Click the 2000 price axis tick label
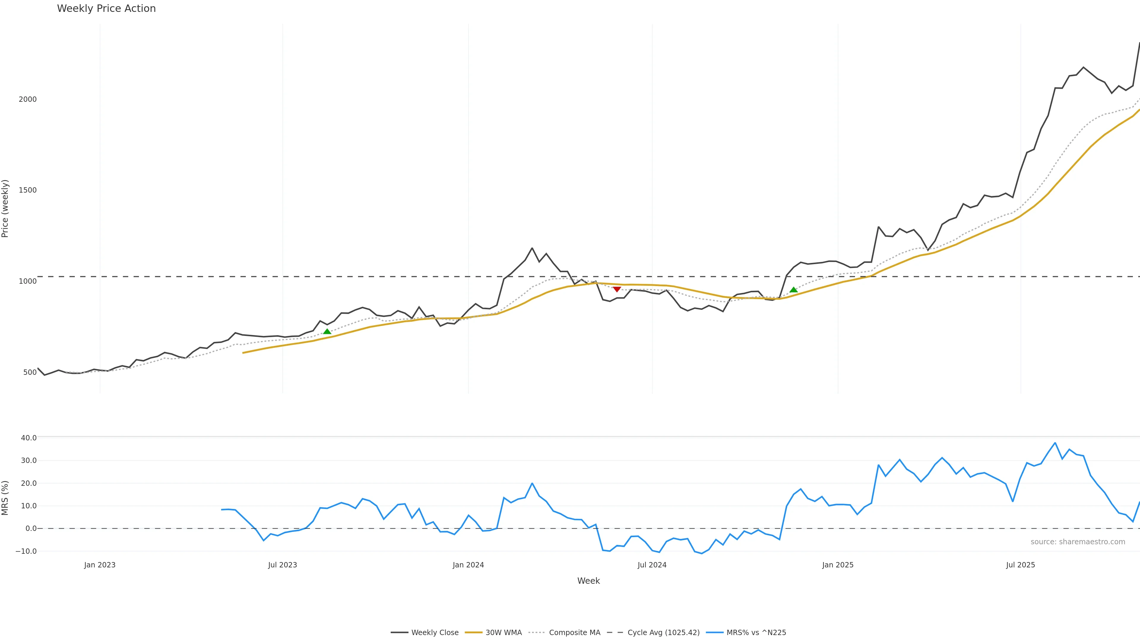 pos(27,99)
